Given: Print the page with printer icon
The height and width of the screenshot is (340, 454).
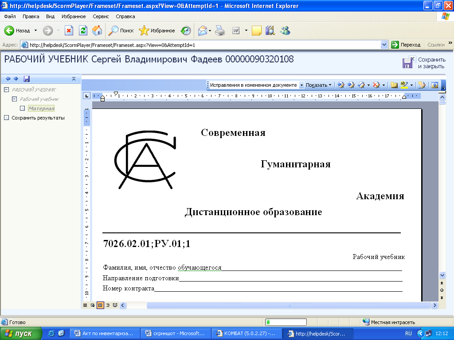Looking at the screenshot, I should (x=220, y=31).
